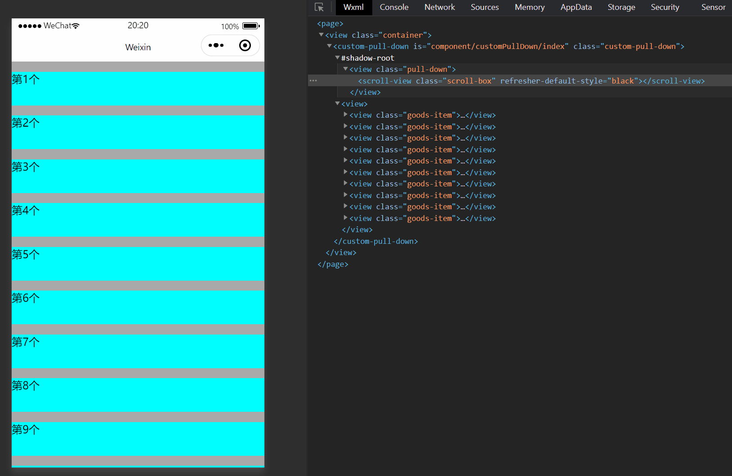Click the refresher-default-style black attribute value
Screen dimensions: 732x476
point(623,81)
